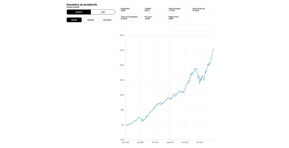
Task: Select the prudent risk profile
Action: (x=74, y=20)
